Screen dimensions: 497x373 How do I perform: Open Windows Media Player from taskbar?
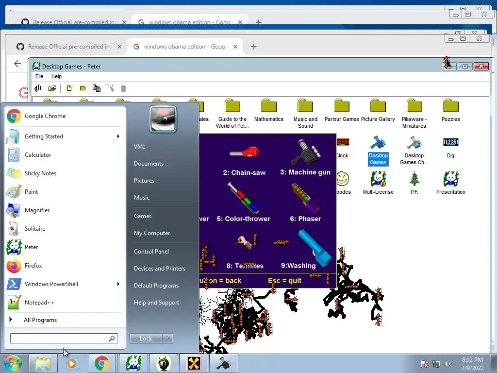coord(72,363)
